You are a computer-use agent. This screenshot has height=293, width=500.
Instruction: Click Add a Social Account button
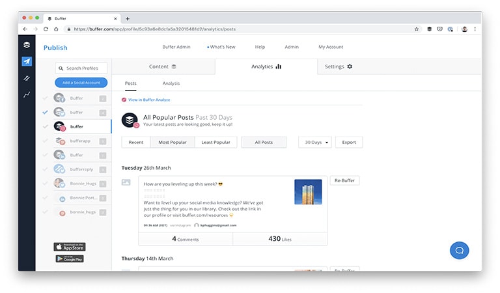coord(81,83)
